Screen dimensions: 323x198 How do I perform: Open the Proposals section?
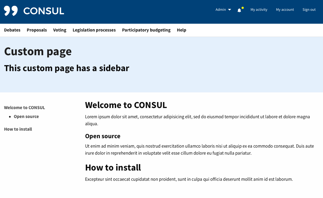tap(37, 30)
